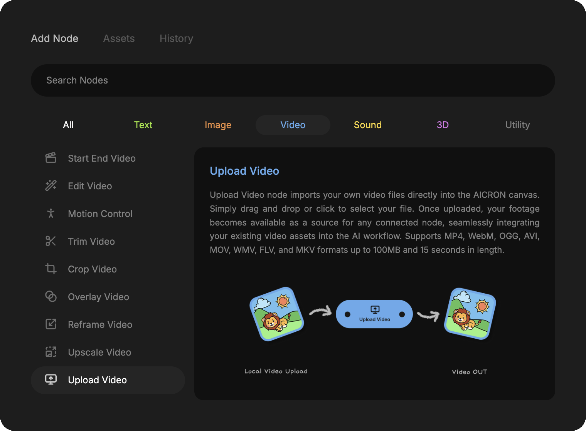The image size is (586, 431).
Task: Click the Upload Video monitor icon in list
Action: 51,379
